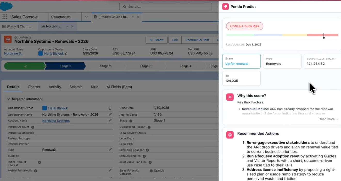Select Stage 1 in the path
Image resolution: width=341 pixels, height=181 pixels.
(x=65, y=66)
